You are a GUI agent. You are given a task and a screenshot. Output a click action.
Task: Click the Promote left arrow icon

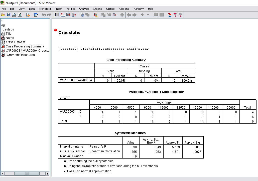click(129, 15)
